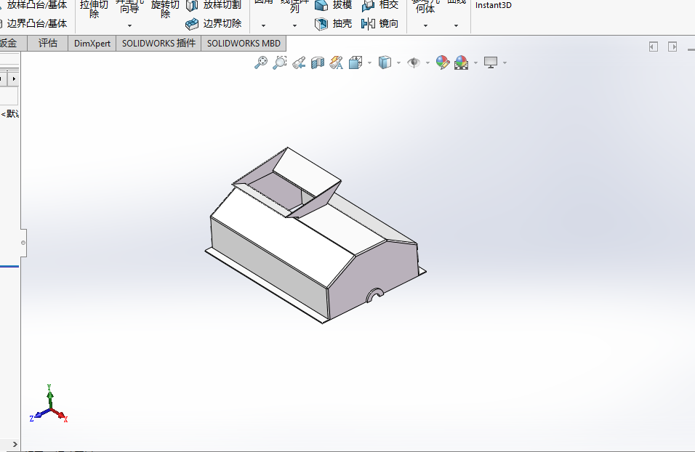Expand the Display Style dropdown arrow

(399, 63)
